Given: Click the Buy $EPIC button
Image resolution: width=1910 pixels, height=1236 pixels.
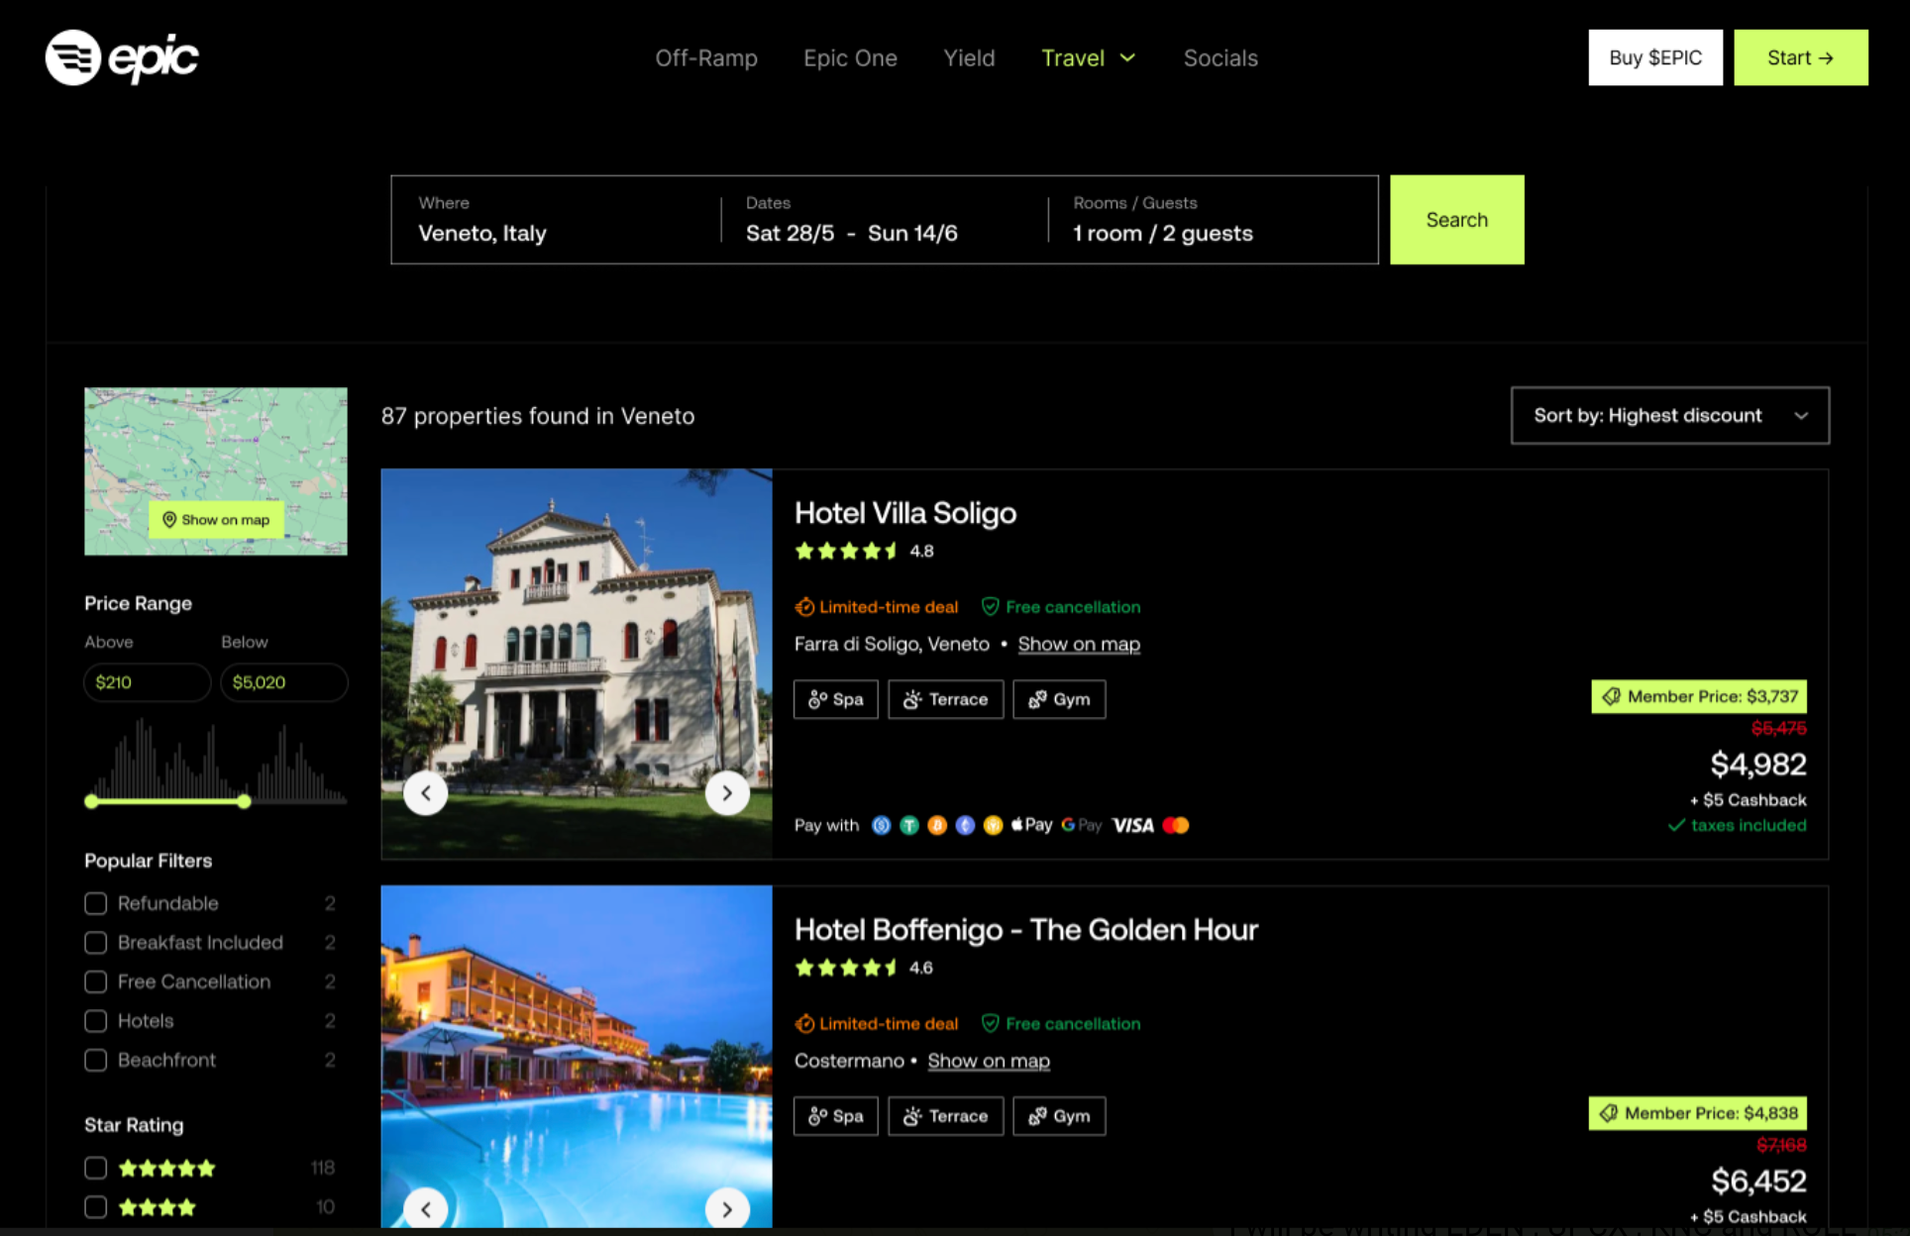Looking at the screenshot, I should pos(1655,57).
